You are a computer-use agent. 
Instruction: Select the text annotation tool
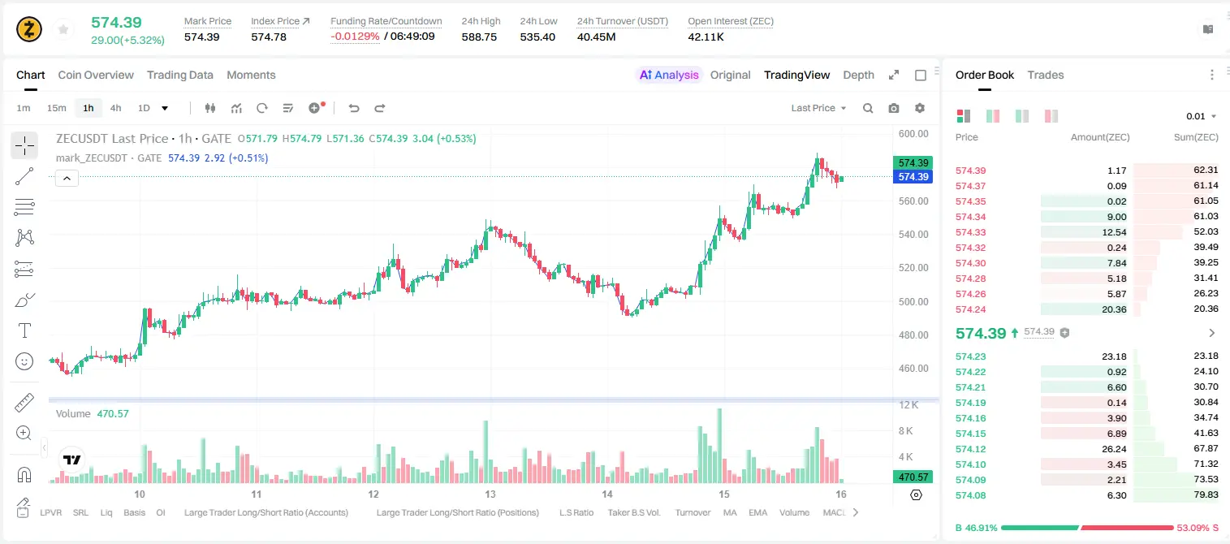24,330
